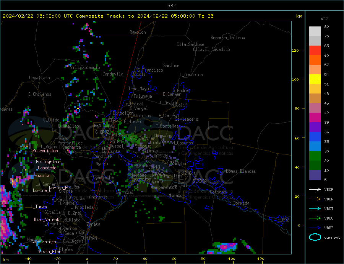Click the 'Cabecedo' map label
Screen dimensions: 344x264
click(x=47, y=168)
